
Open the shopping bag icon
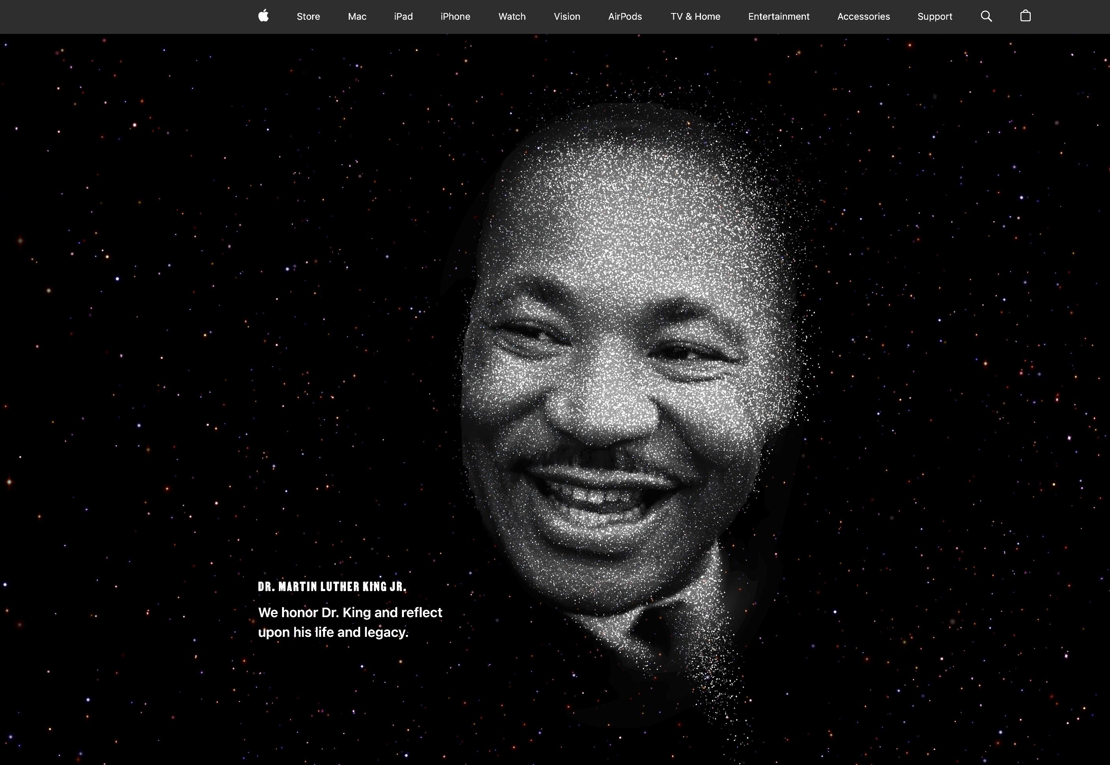tap(1025, 16)
